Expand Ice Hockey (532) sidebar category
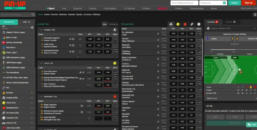This screenshot has height=130, width=257. [32, 113]
